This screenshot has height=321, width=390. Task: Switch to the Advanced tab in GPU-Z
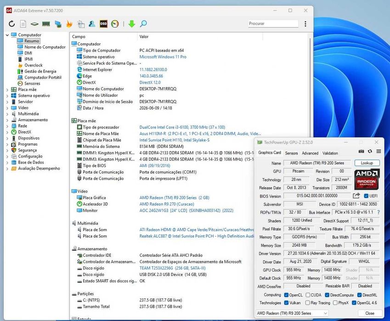[310, 153]
